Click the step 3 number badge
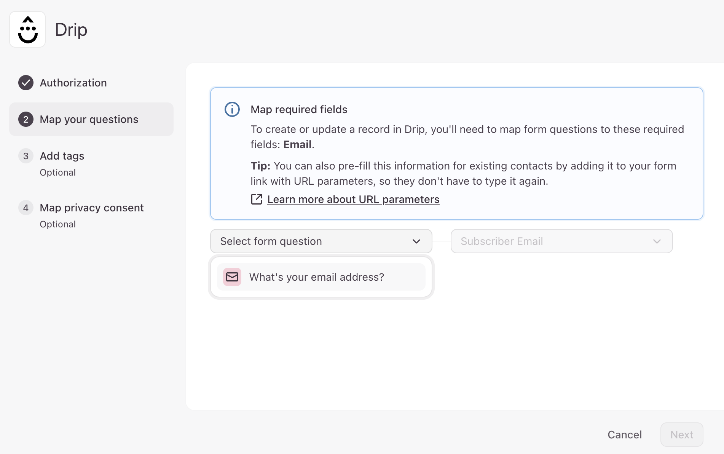 tap(26, 156)
